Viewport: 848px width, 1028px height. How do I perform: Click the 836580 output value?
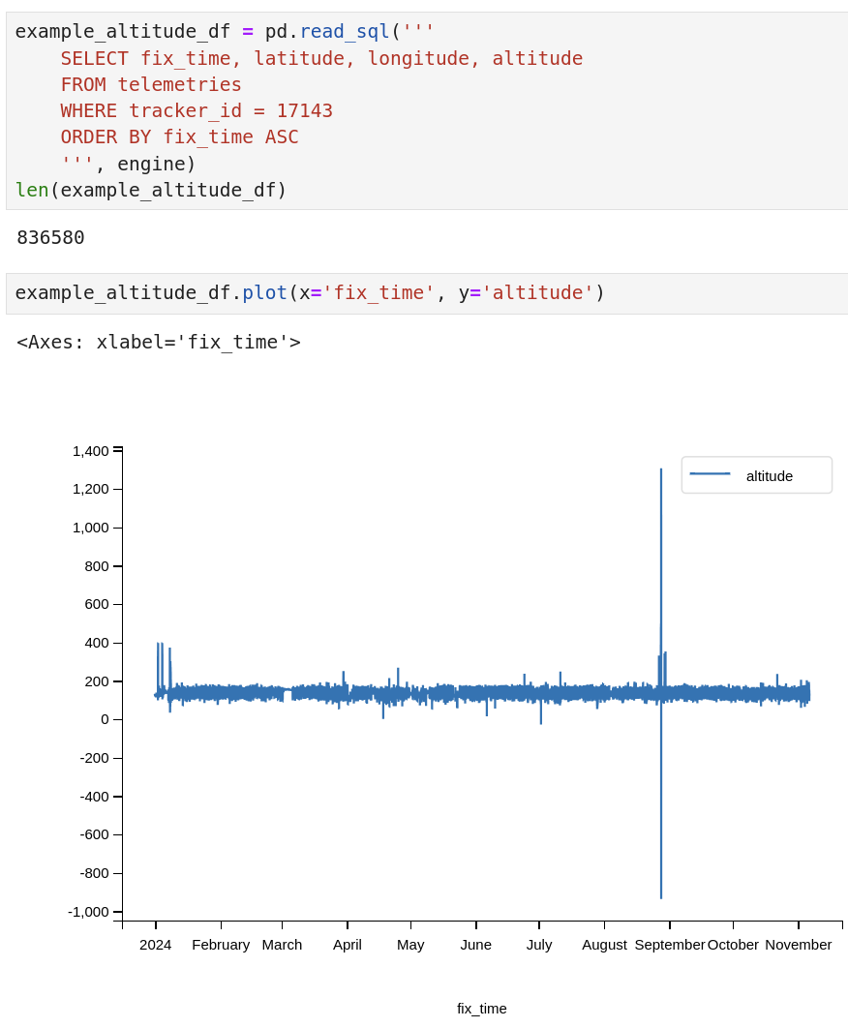point(50,237)
